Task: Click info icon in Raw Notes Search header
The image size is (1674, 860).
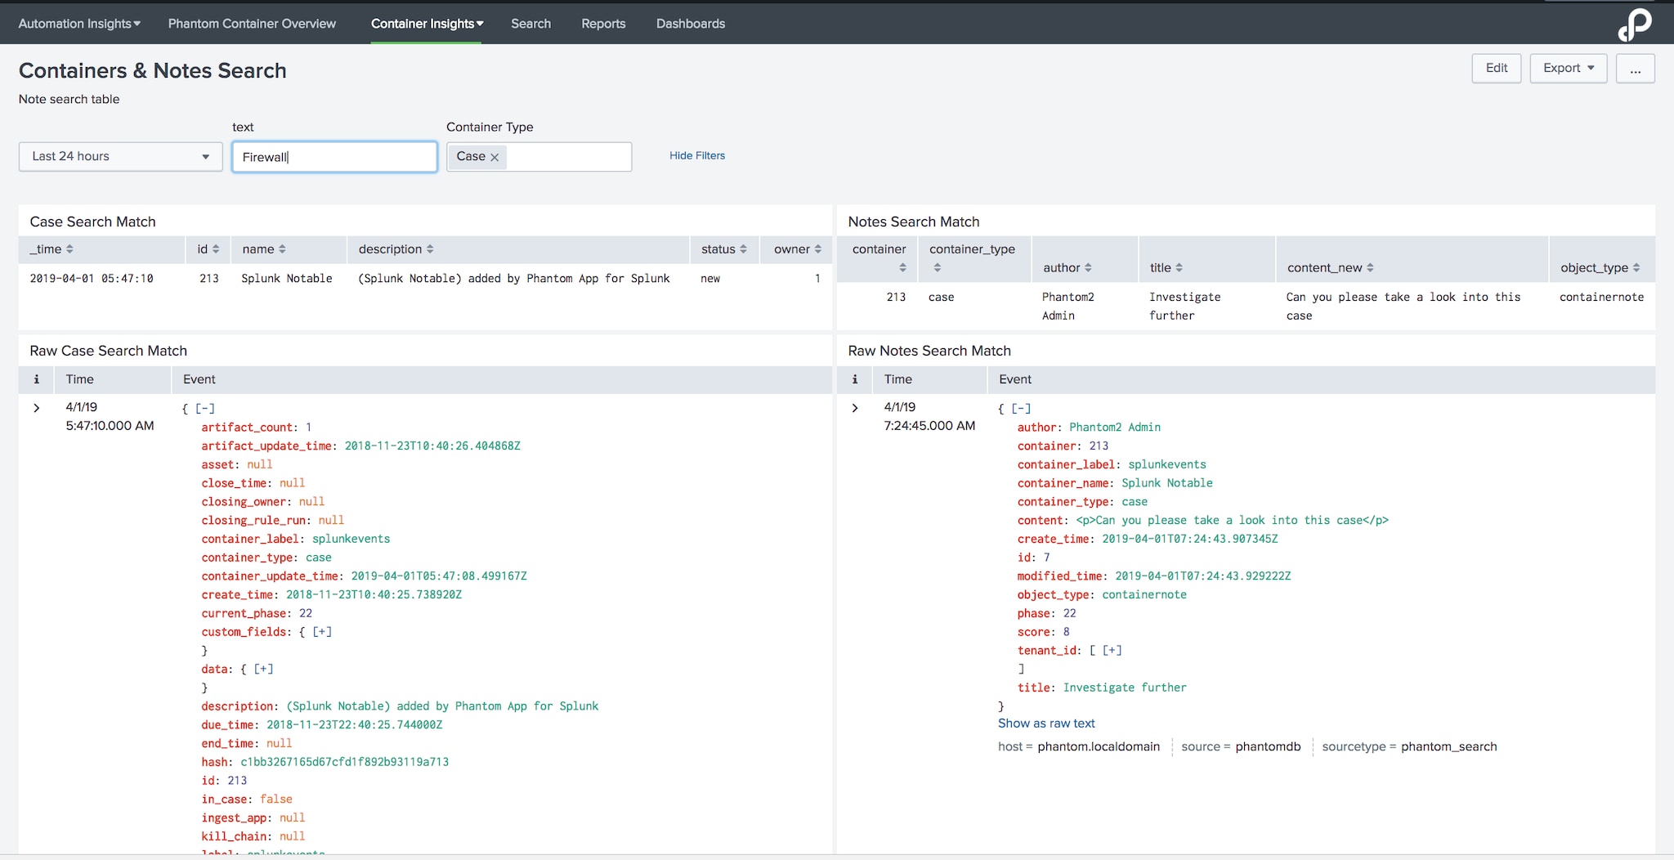Action: (855, 379)
